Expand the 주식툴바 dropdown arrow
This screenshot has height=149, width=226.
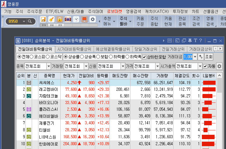130,22
